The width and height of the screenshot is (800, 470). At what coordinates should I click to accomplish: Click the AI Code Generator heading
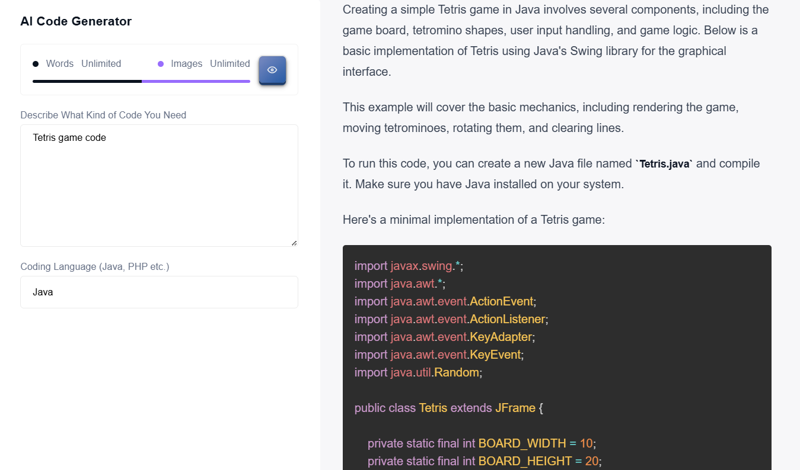click(x=76, y=21)
